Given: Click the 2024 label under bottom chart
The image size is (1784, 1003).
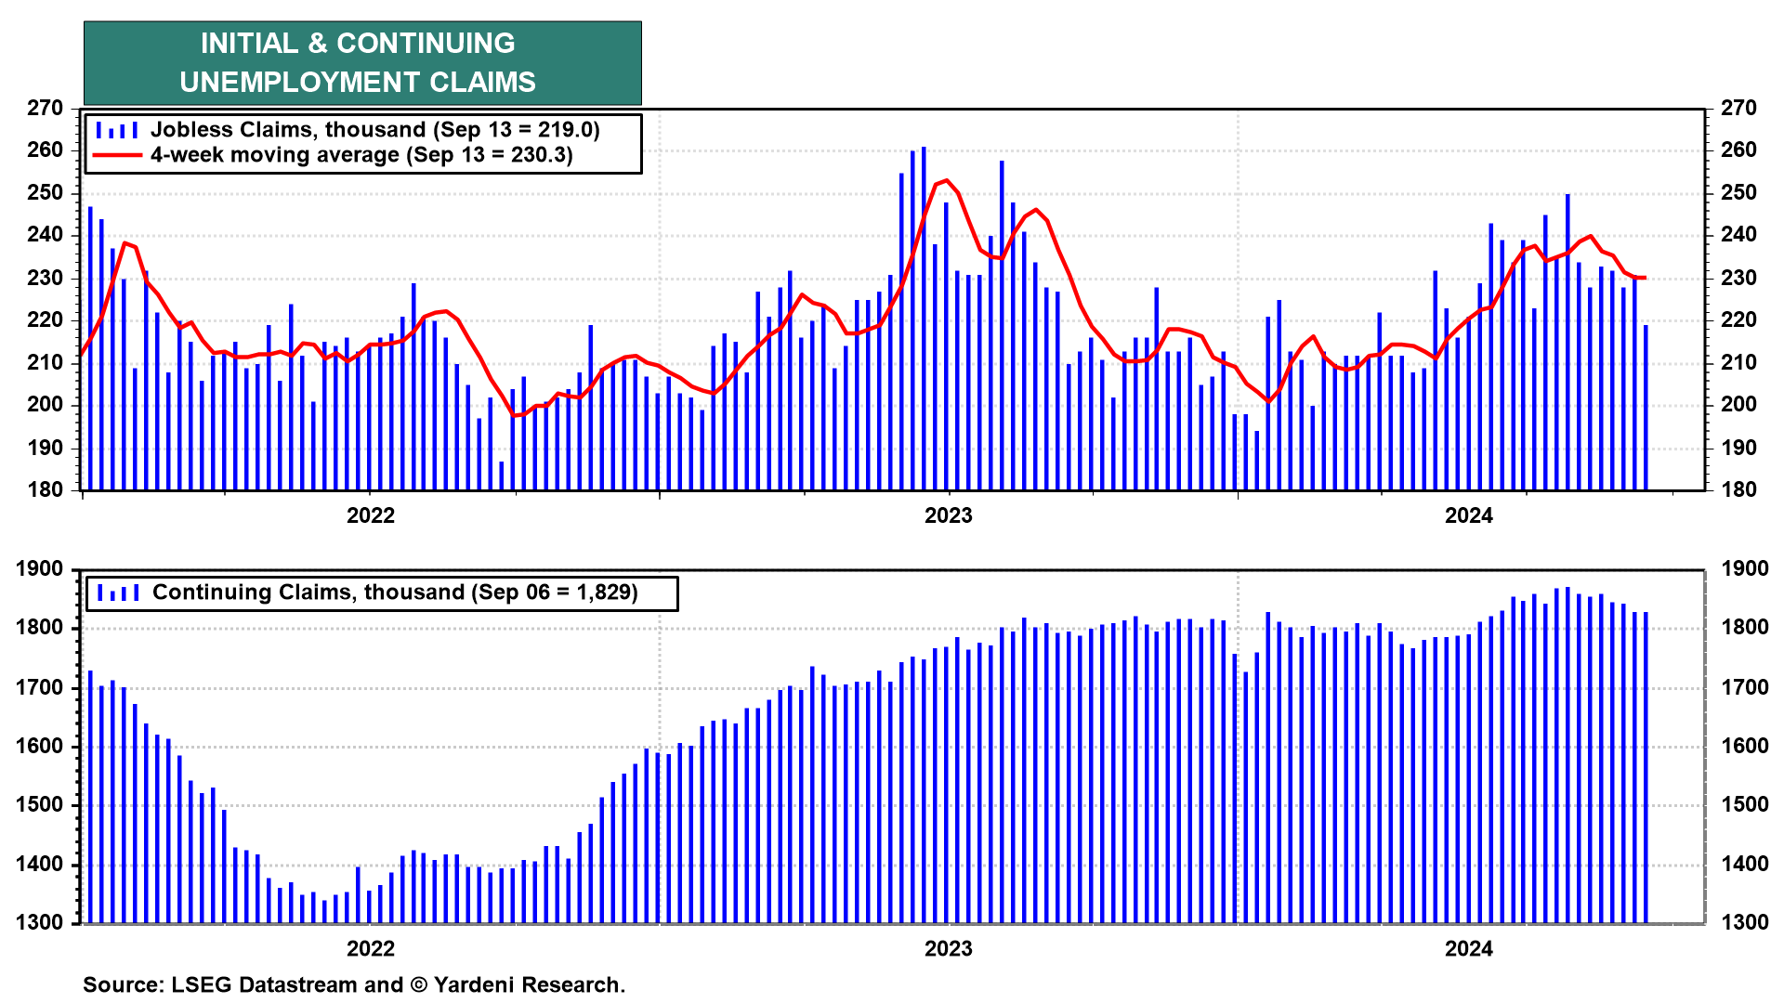Looking at the screenshot, I should point(1468,948).
